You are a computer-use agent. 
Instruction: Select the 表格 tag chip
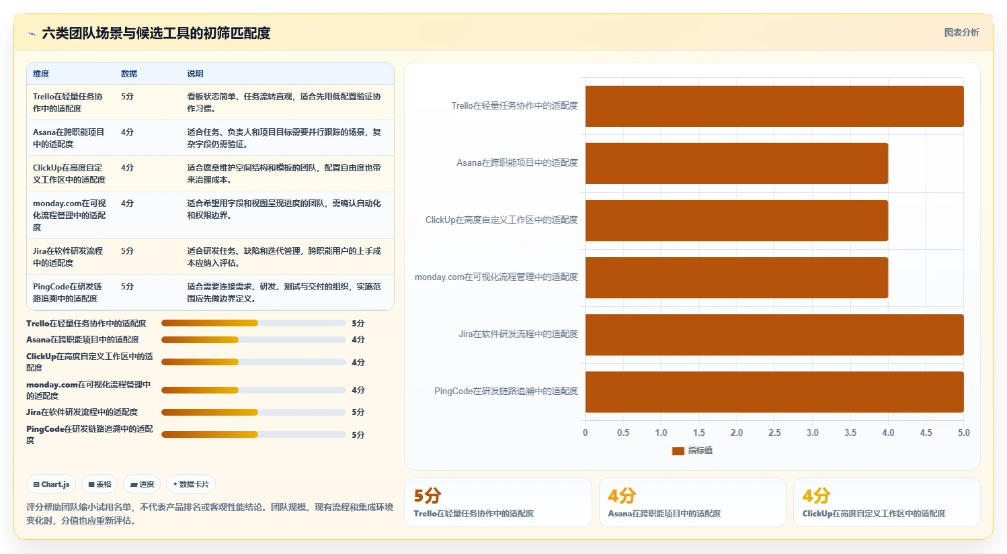coord(99,484)
